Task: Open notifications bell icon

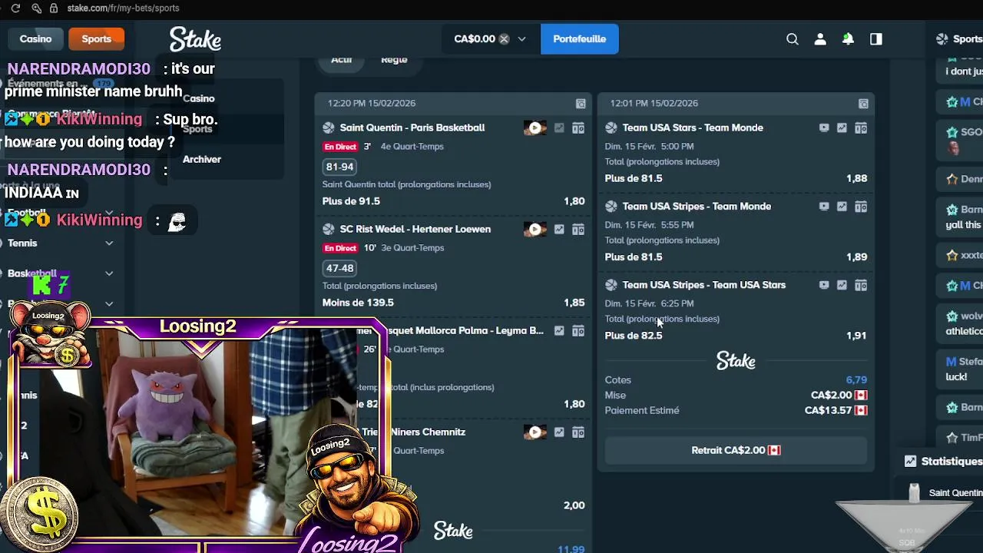Action: coord(848,39)
